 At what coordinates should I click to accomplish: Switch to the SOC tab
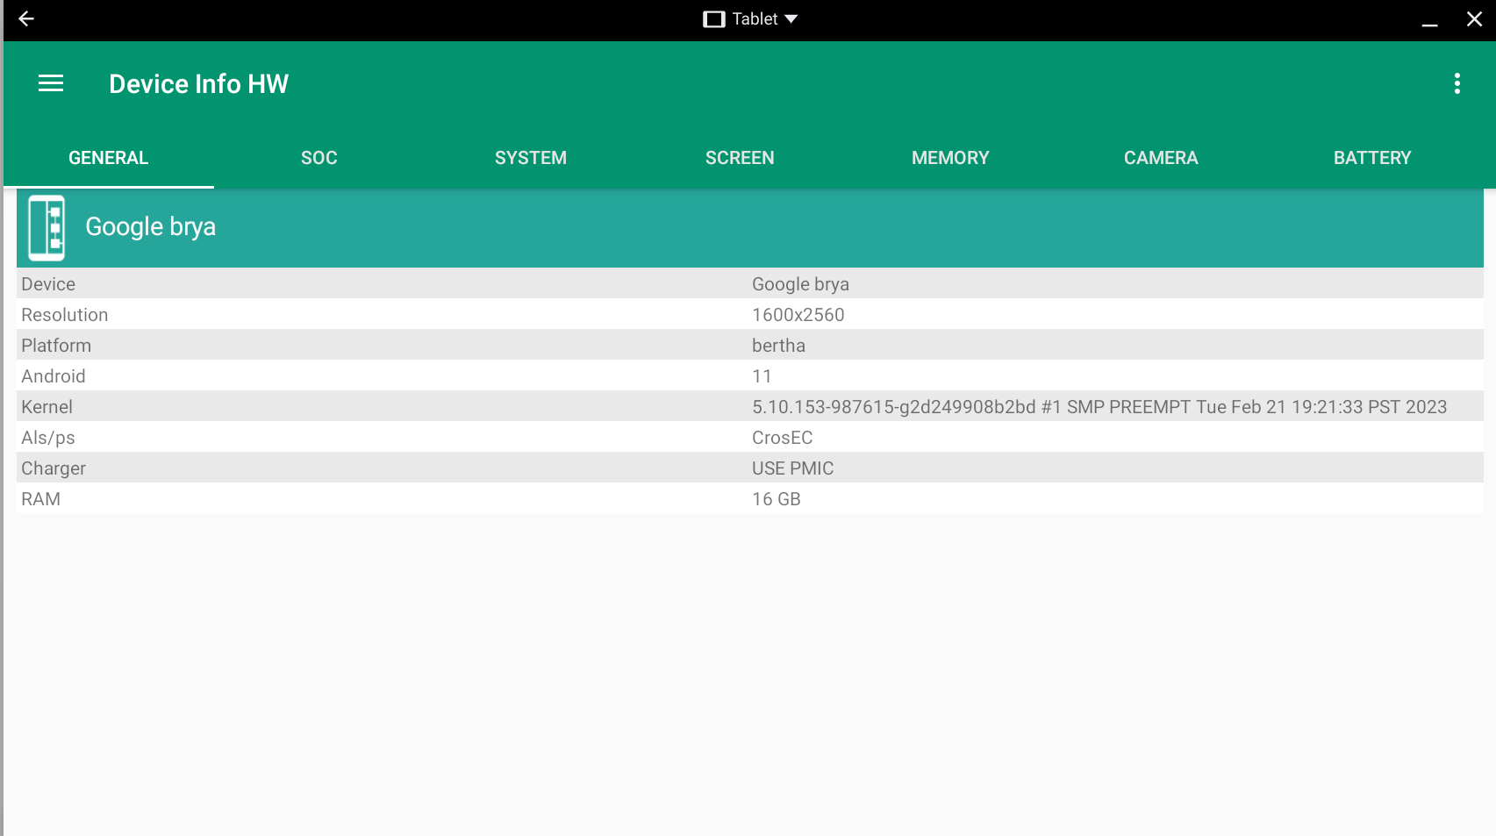tap(319, 158)
